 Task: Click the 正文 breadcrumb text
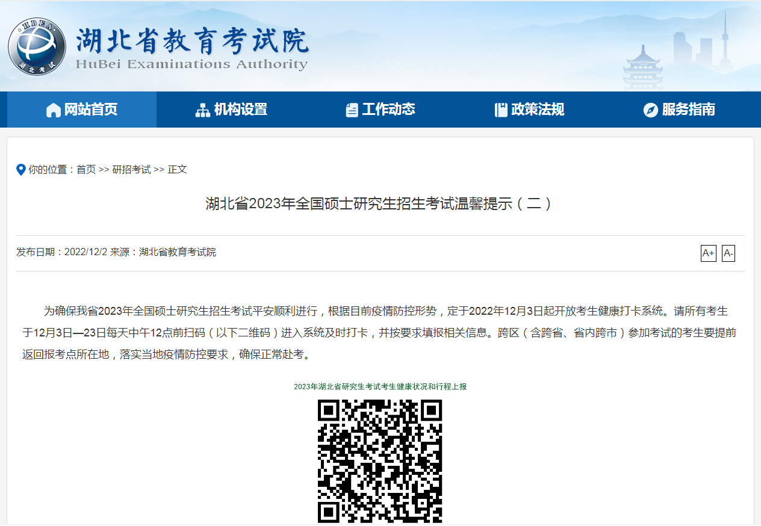[x=177, y=170]
